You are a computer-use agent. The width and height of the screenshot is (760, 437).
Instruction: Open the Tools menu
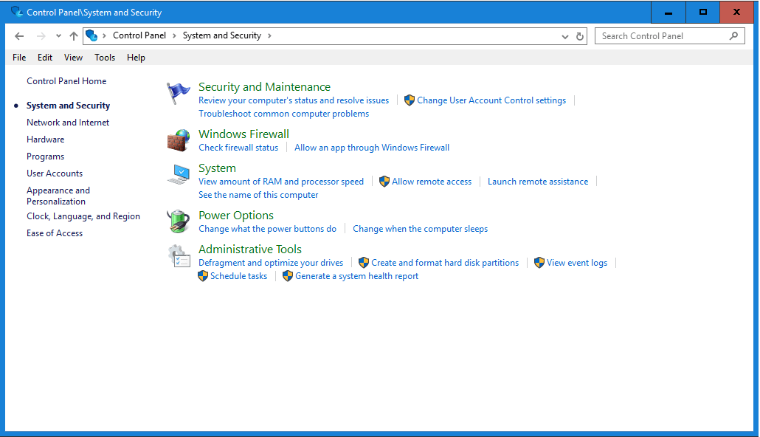104,57
